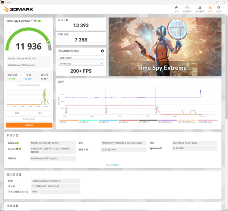
Task: Click the green check next to GPU #1
Action: [x=17, y=143]
